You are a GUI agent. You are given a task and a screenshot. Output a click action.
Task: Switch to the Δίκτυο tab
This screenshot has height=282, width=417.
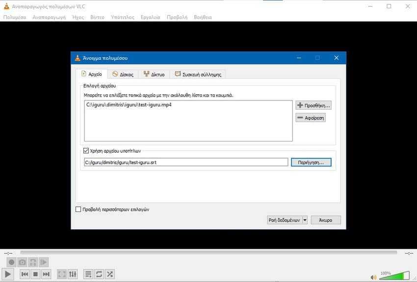coord(154,74)
